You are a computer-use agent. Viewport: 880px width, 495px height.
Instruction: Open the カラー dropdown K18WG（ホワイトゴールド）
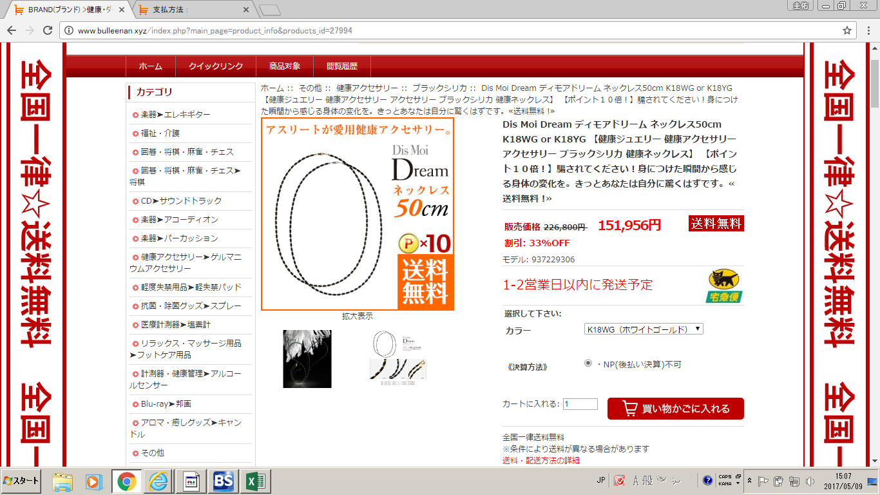click(643, 329)
